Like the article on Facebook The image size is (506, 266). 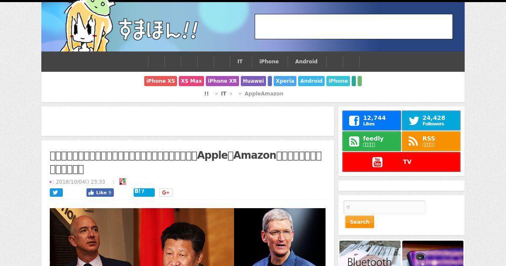point(100,193)
